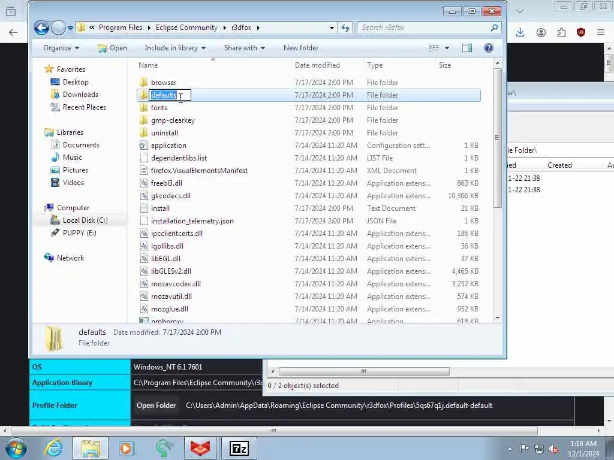The width and height of the screenshot is (614, 460).
Task: Expand the Eclipse Community breadcrumb arrow
Action: 225,28
